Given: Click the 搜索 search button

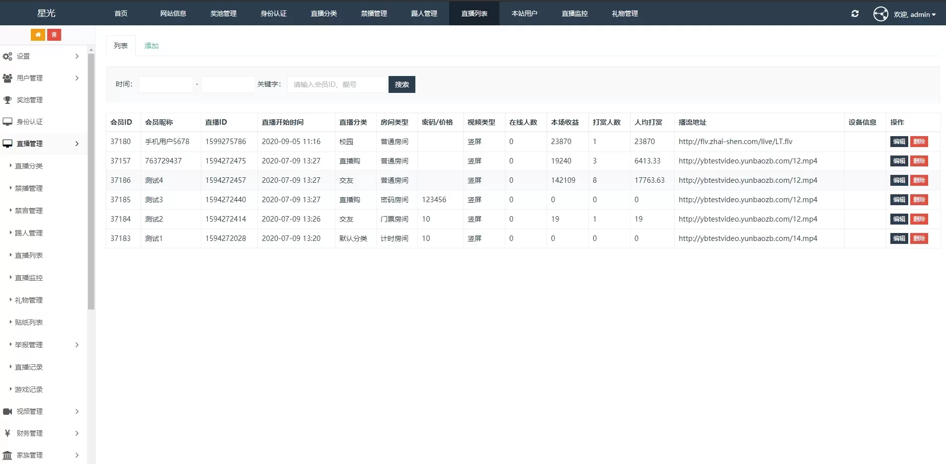Looking at the screenshot, I should (x=401, y=84).
